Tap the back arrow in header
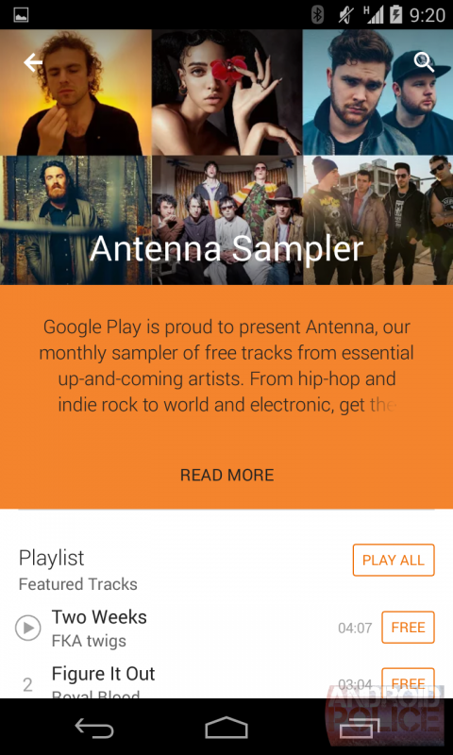 pyautogui.click(x=33, y=62)
